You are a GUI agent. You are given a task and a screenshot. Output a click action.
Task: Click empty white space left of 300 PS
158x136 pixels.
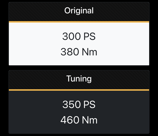pyautogui.click(x=35, y=36)
